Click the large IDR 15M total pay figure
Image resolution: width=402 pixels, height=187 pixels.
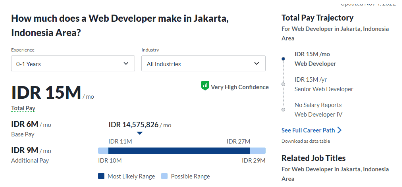pyautogui.click(x=46, y=92)
